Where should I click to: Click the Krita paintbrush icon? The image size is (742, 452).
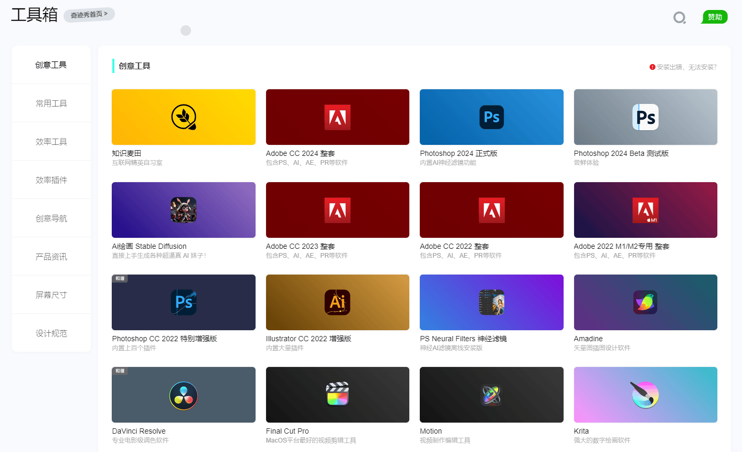645,395
